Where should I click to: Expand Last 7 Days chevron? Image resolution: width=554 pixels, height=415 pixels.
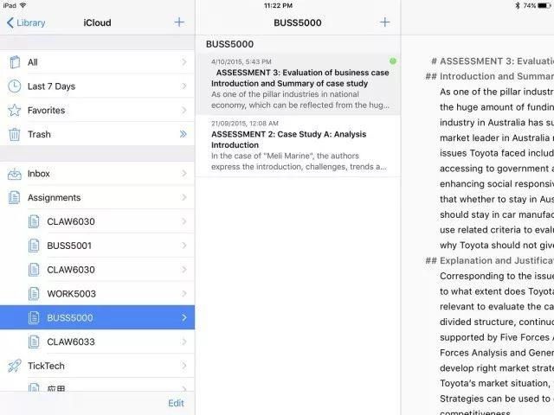point(184,86)
